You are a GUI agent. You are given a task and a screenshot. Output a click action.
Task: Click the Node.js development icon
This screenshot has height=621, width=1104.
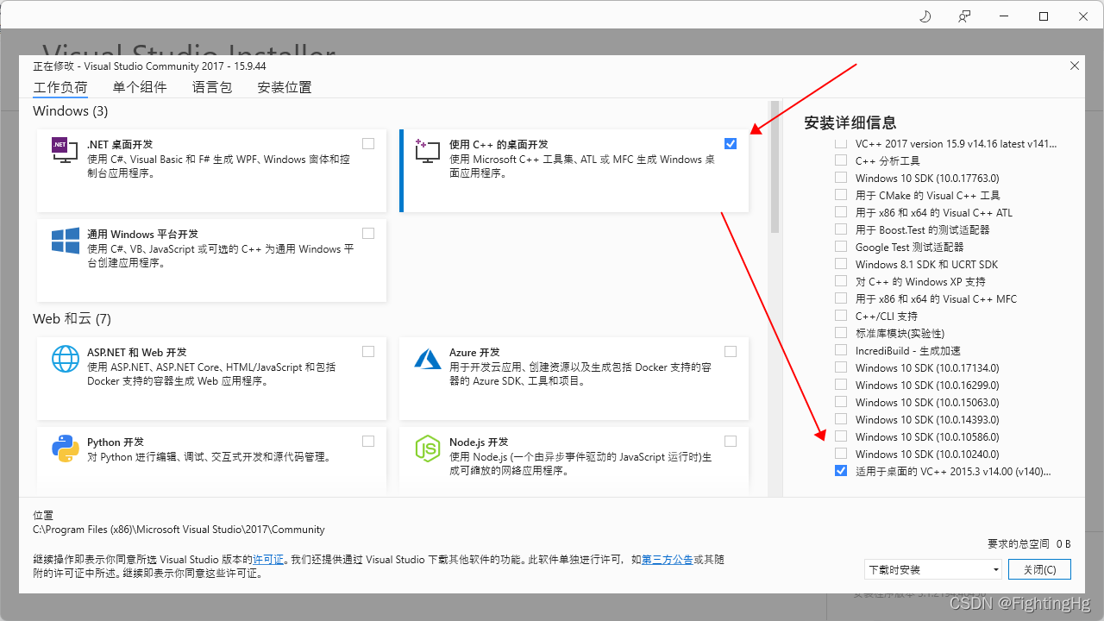[x=428, y=448]
